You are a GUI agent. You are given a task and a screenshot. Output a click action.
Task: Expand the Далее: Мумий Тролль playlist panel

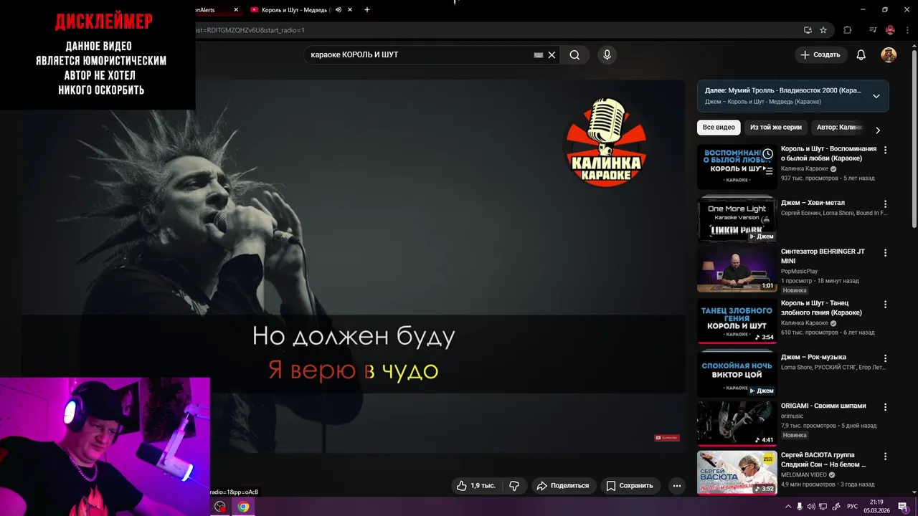coord(876,96)
